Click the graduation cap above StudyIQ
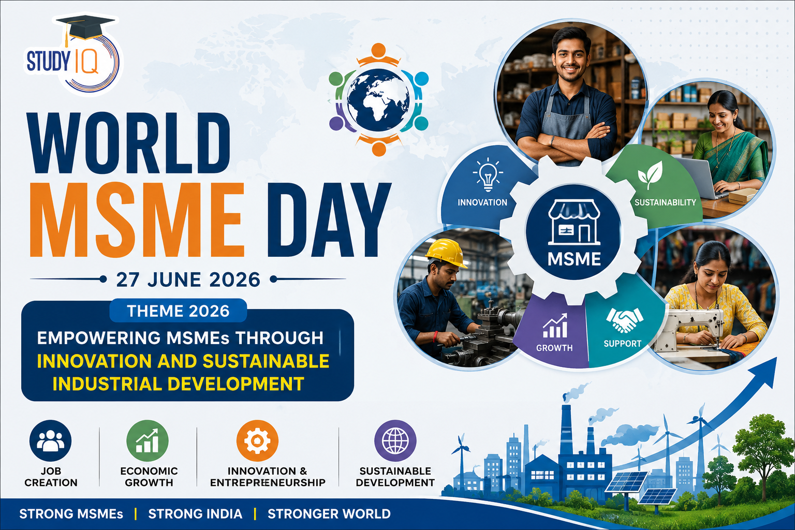Image resolution: width=795 pixels, height=530 pixels. [x=84, y=28]
